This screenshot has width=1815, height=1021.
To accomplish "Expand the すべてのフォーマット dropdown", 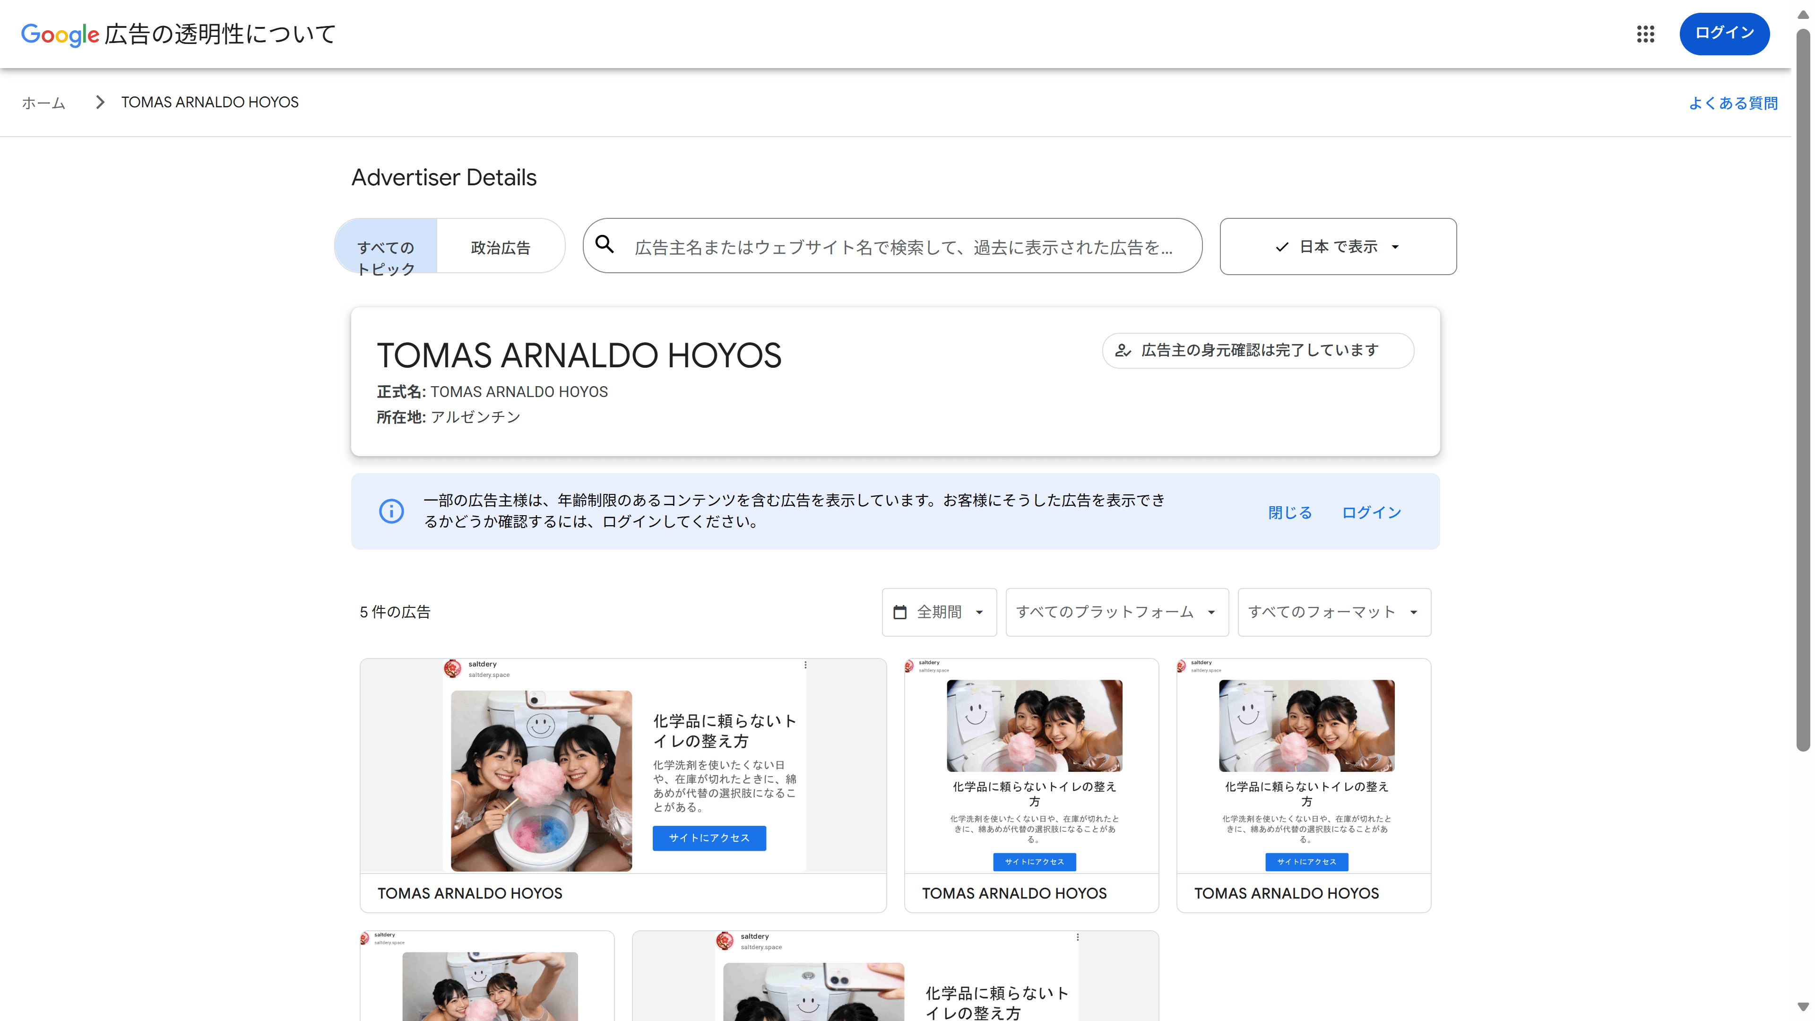I will coord(1334,612).
